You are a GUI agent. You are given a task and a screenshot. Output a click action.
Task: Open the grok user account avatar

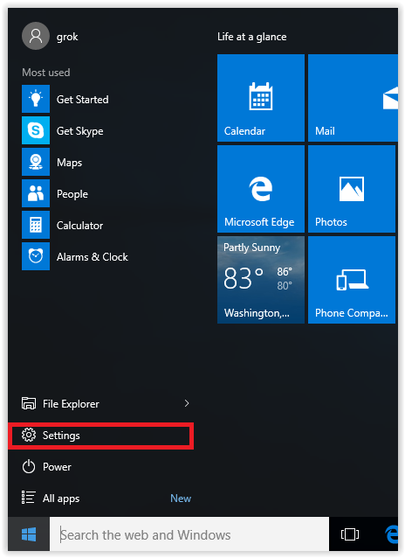tap(36, 36)
